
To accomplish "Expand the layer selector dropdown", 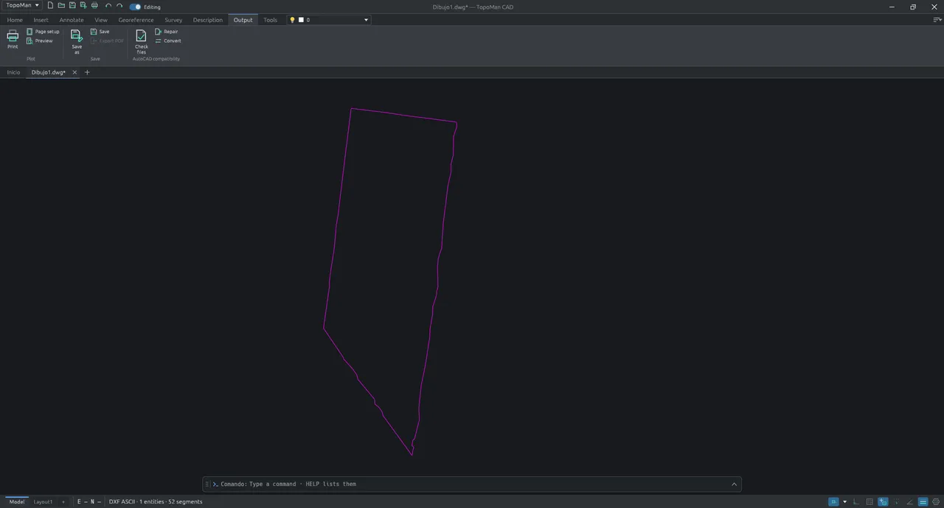I will coord(366,20).
